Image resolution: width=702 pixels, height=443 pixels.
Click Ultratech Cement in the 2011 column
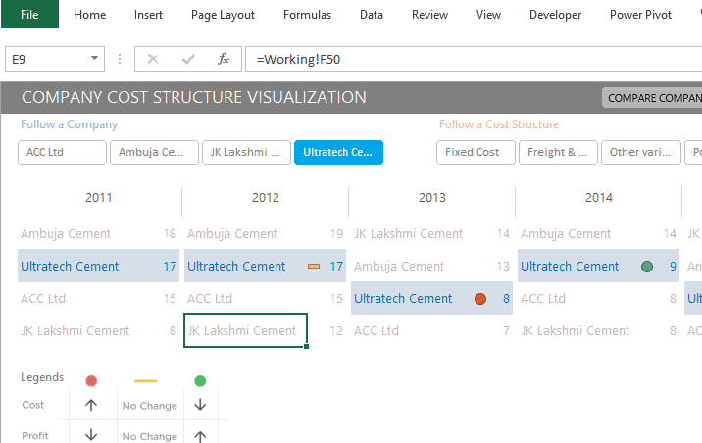coord(70,266)
